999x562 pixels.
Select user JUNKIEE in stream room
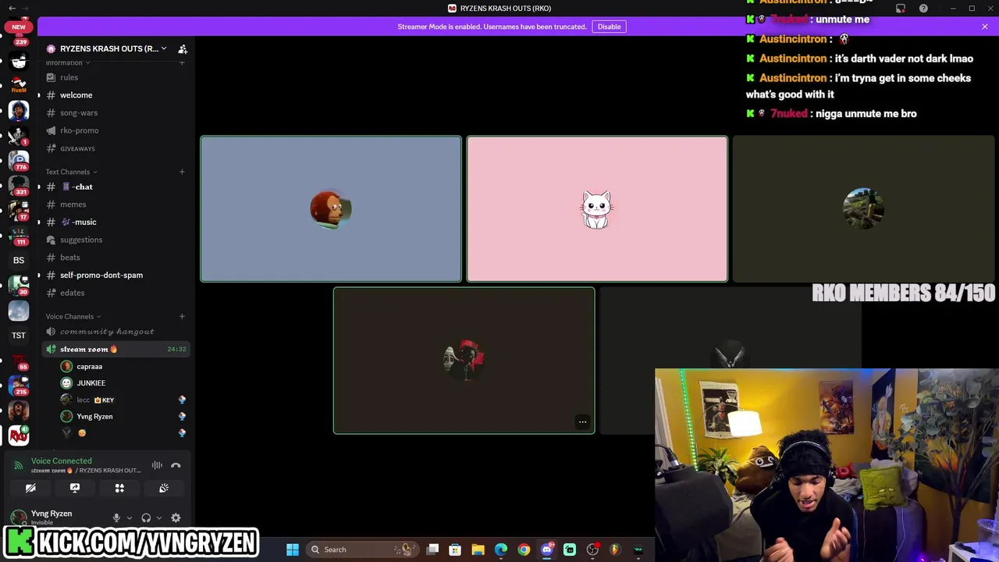[x=123, y=383]
